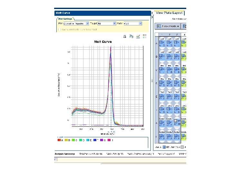Click the red A legend swatch
Image resolution: width=232 pixels, height=174 pixels.
pyautogui.click(x=59, y=140)
